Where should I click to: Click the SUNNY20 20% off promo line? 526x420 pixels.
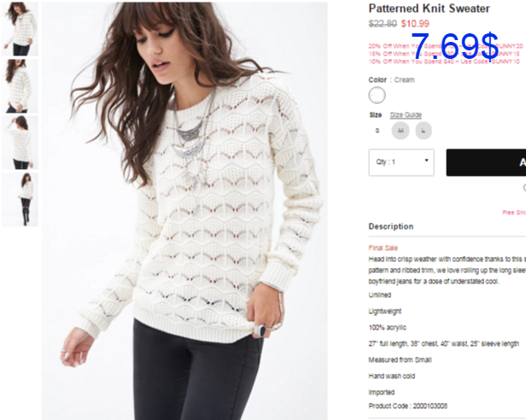446,46
